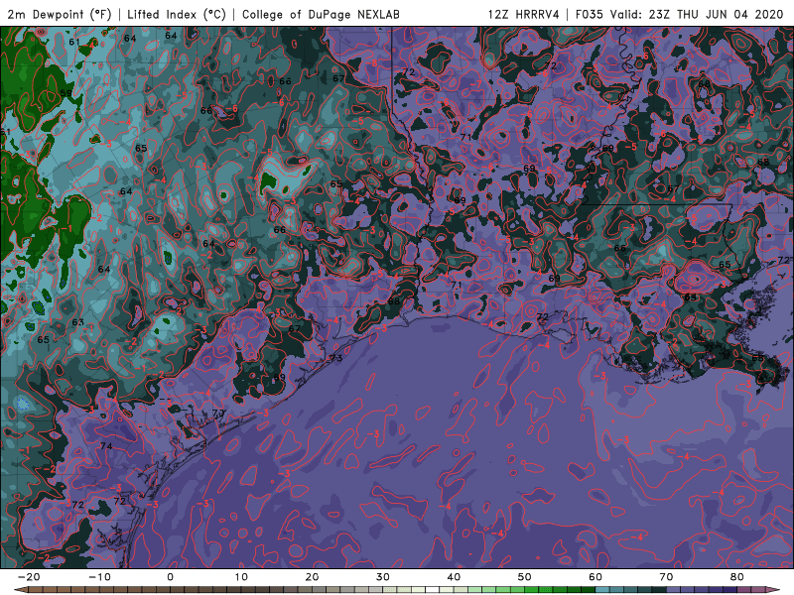Click the 70 tick label on the color scale
Viewport: 794px width, 595px height.
click(x=666, y=577)
